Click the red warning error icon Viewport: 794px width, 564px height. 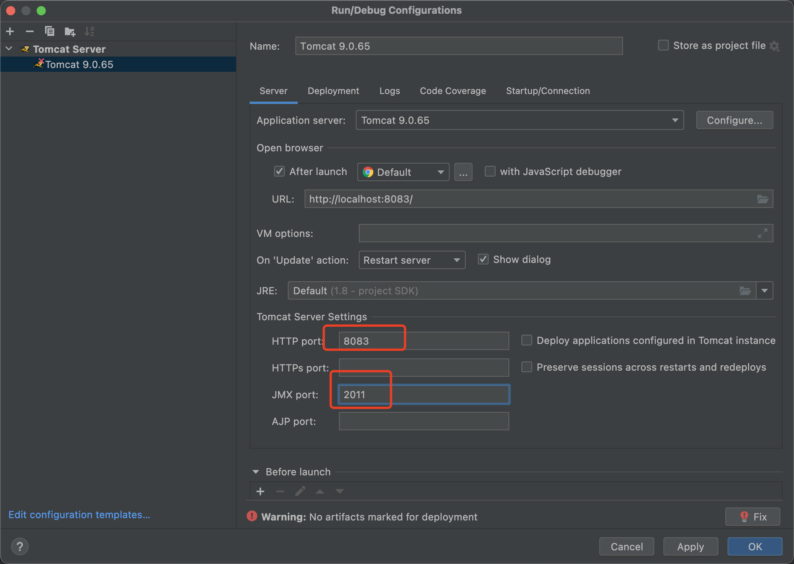click(252, 516)
